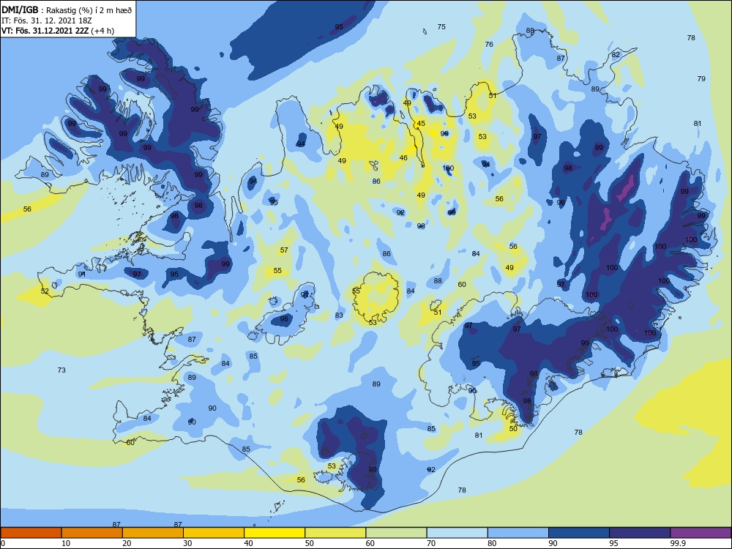Viewport: 732px width, 549px height.
Task: Click the humidity value 79 on the map
Action: pos(701,79)
